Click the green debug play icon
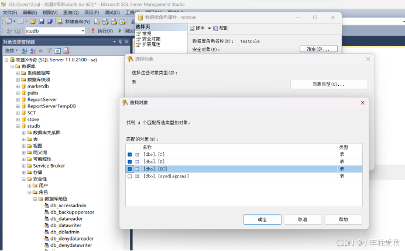 coord(120,31)
